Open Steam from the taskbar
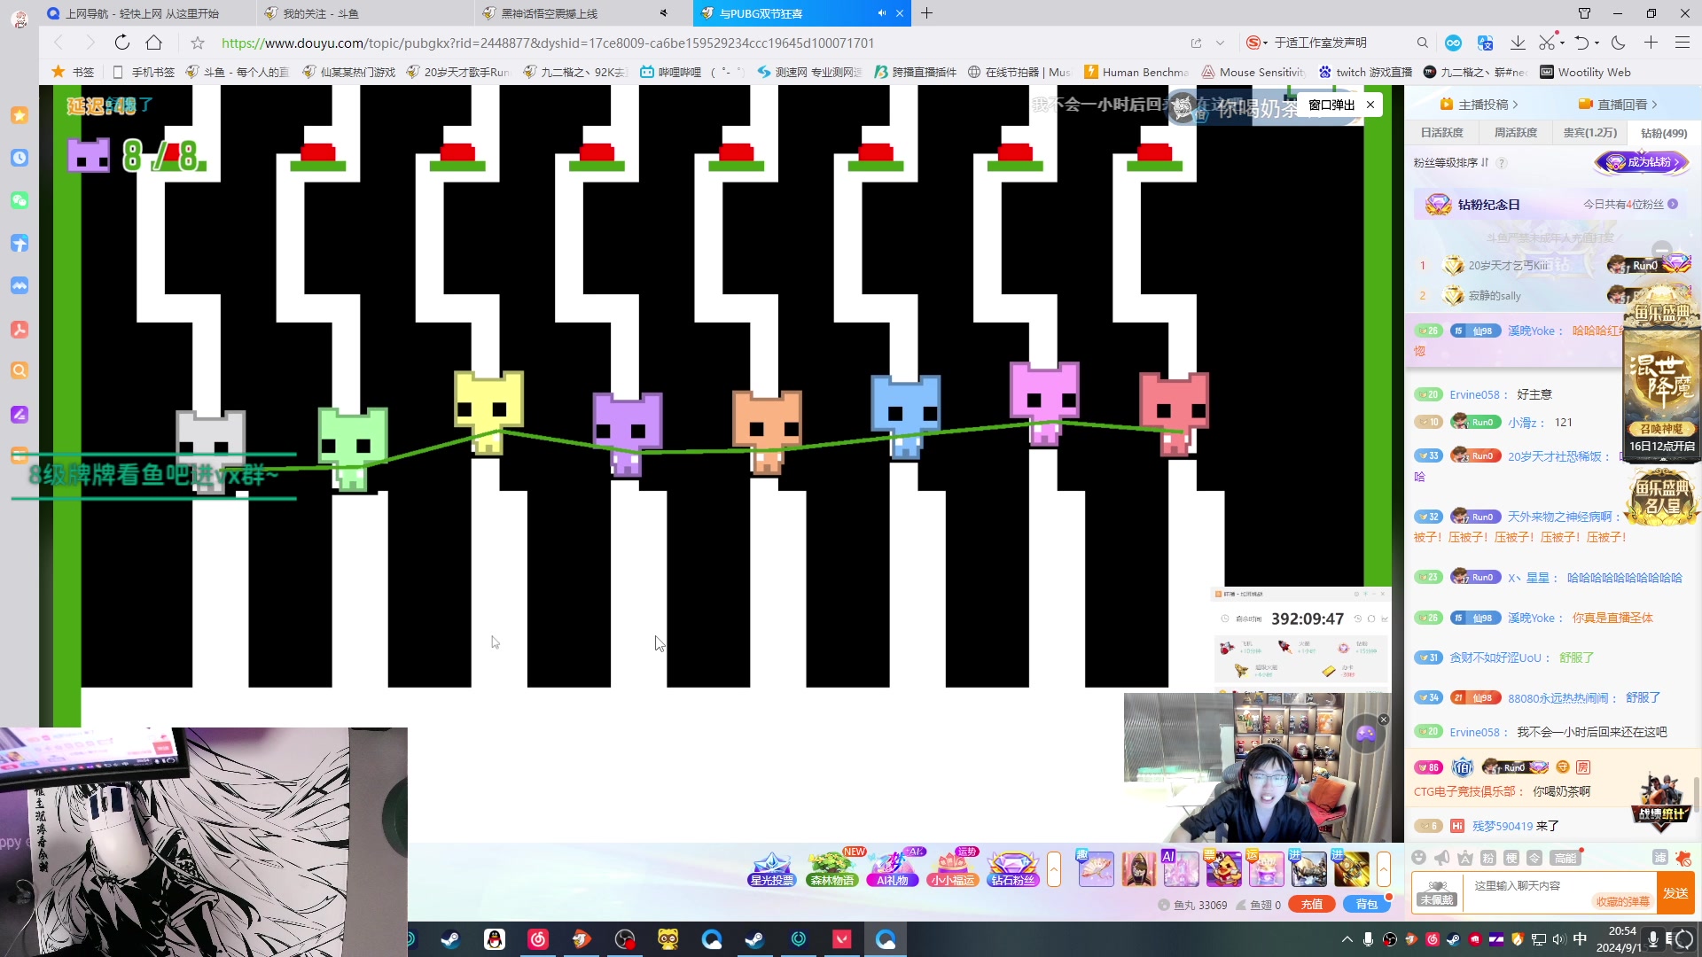Viewport: 1702px width, 957px height. (x=450, y=939)
